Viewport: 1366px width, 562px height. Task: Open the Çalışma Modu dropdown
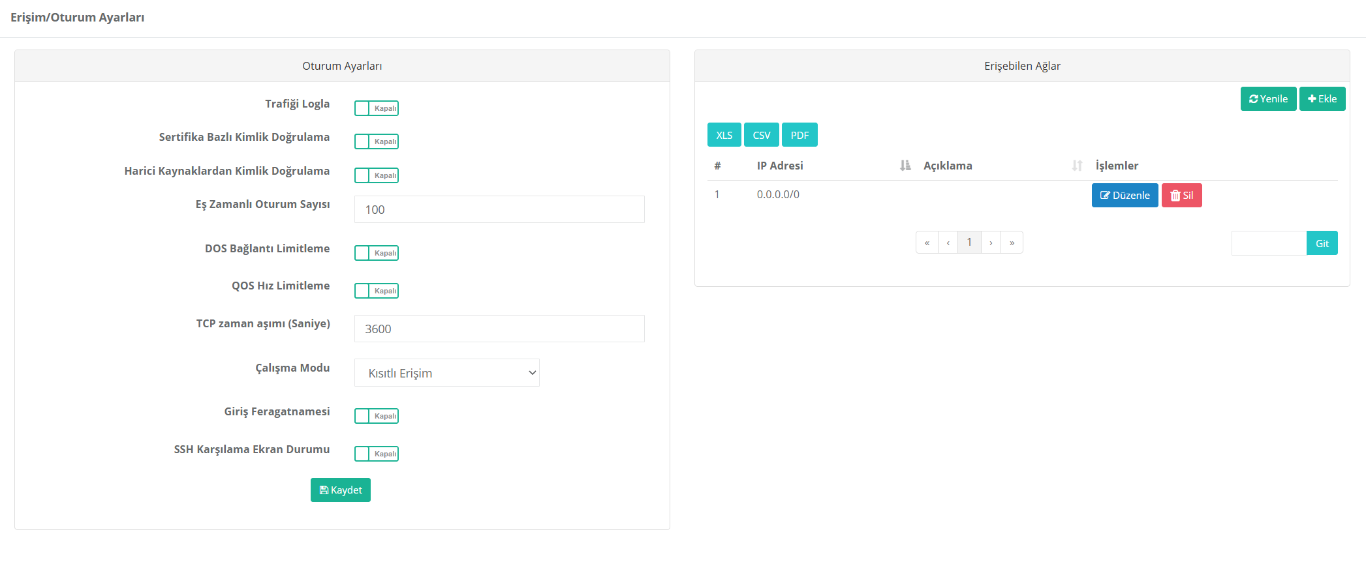pos(446,373)
